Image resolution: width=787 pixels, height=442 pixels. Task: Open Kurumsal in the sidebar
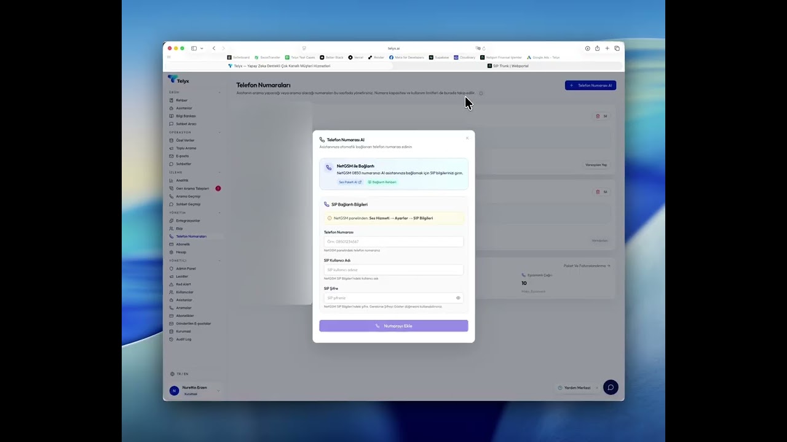(183, 331)
